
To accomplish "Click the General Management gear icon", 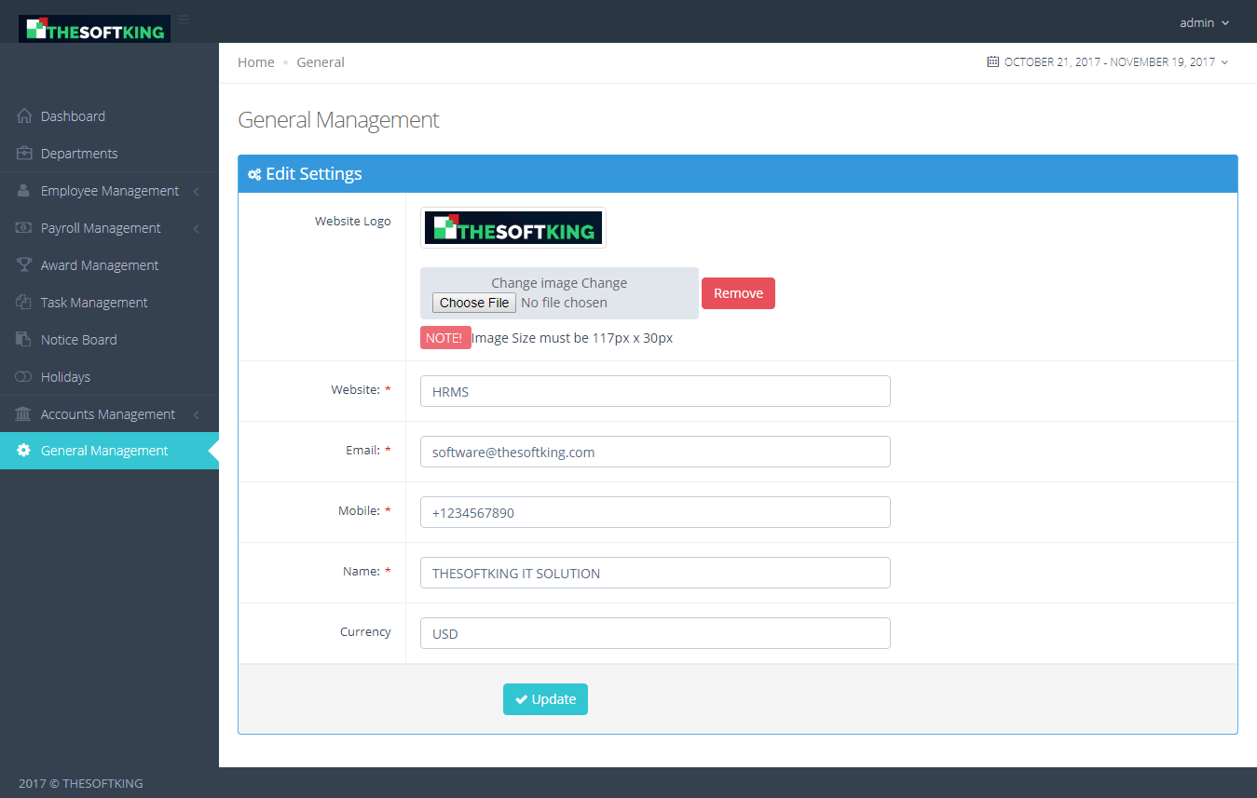I will 22,451.
